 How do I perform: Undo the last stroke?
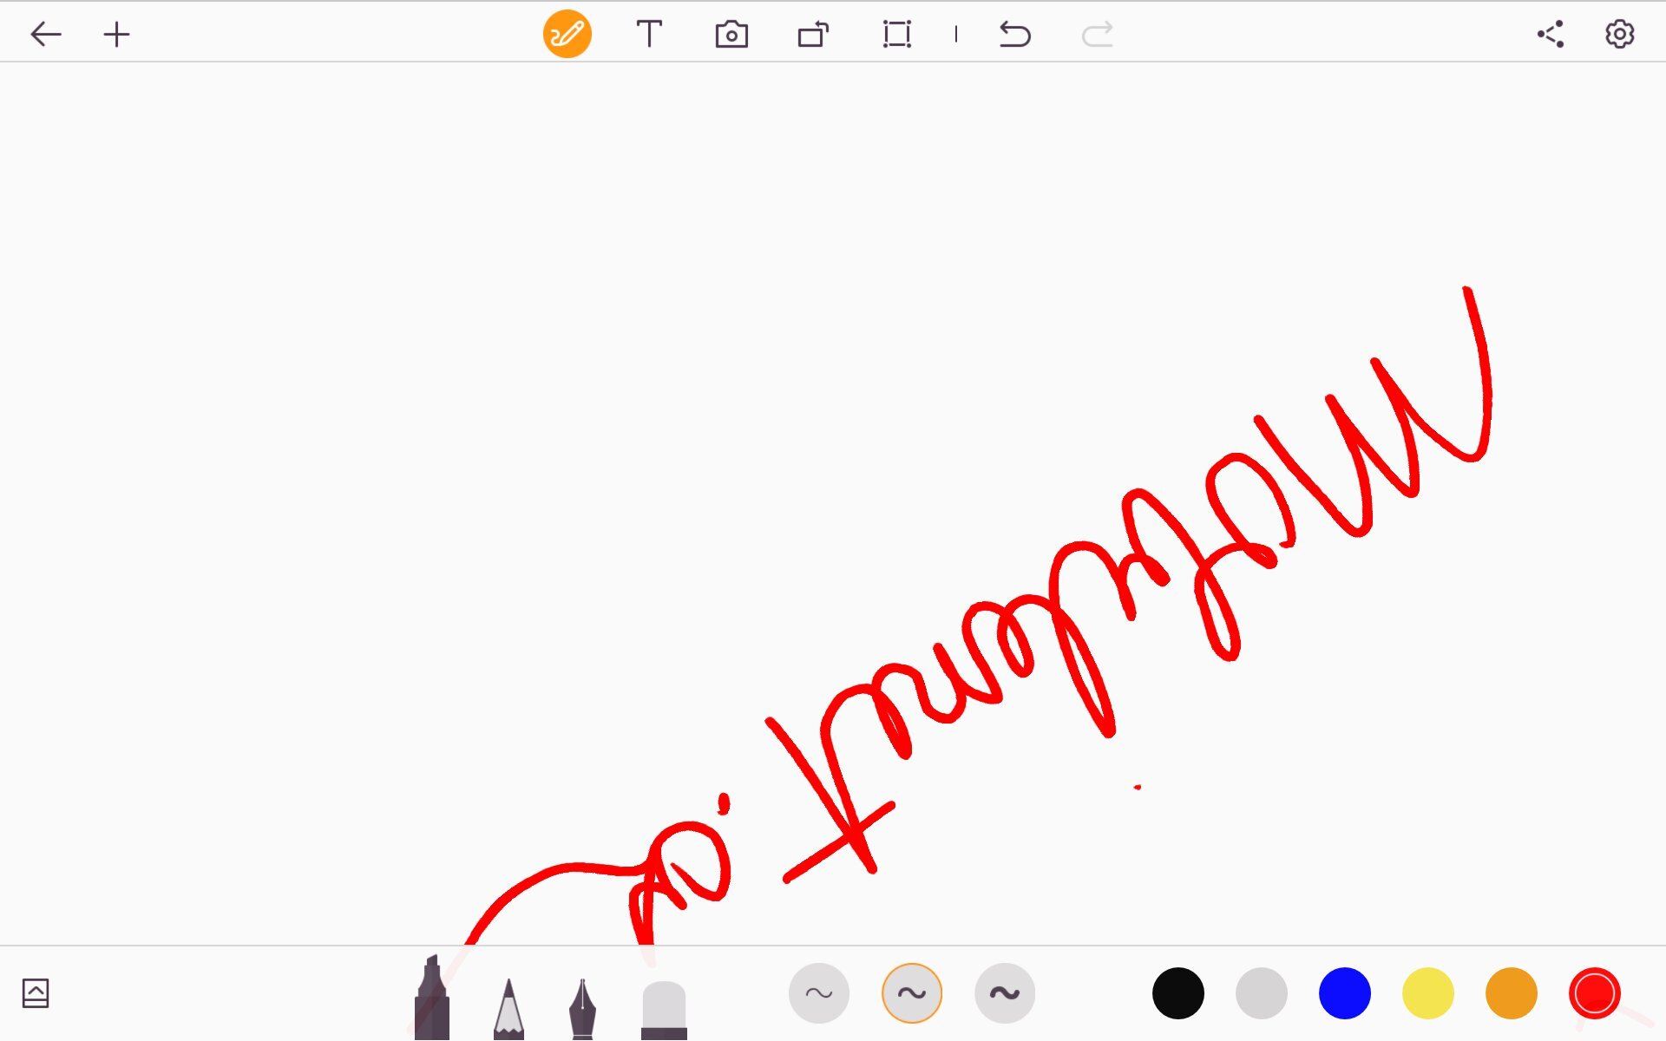click(x=1015, y=34)
